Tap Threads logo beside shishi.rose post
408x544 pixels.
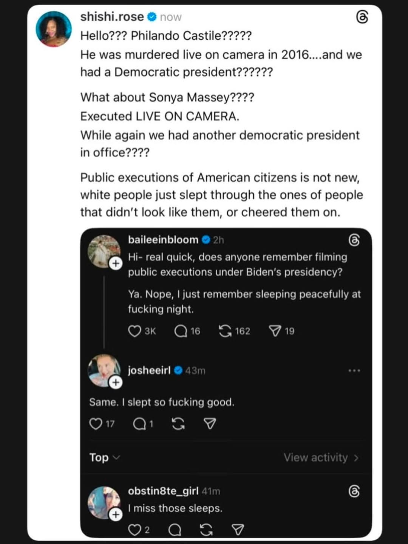[362, 17]
